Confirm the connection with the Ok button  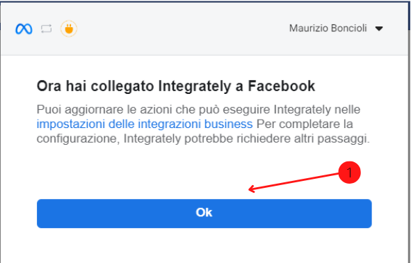(x=204, y=214)
